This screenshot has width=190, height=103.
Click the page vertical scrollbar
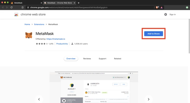pyautogui.click(x=189, y=36)
